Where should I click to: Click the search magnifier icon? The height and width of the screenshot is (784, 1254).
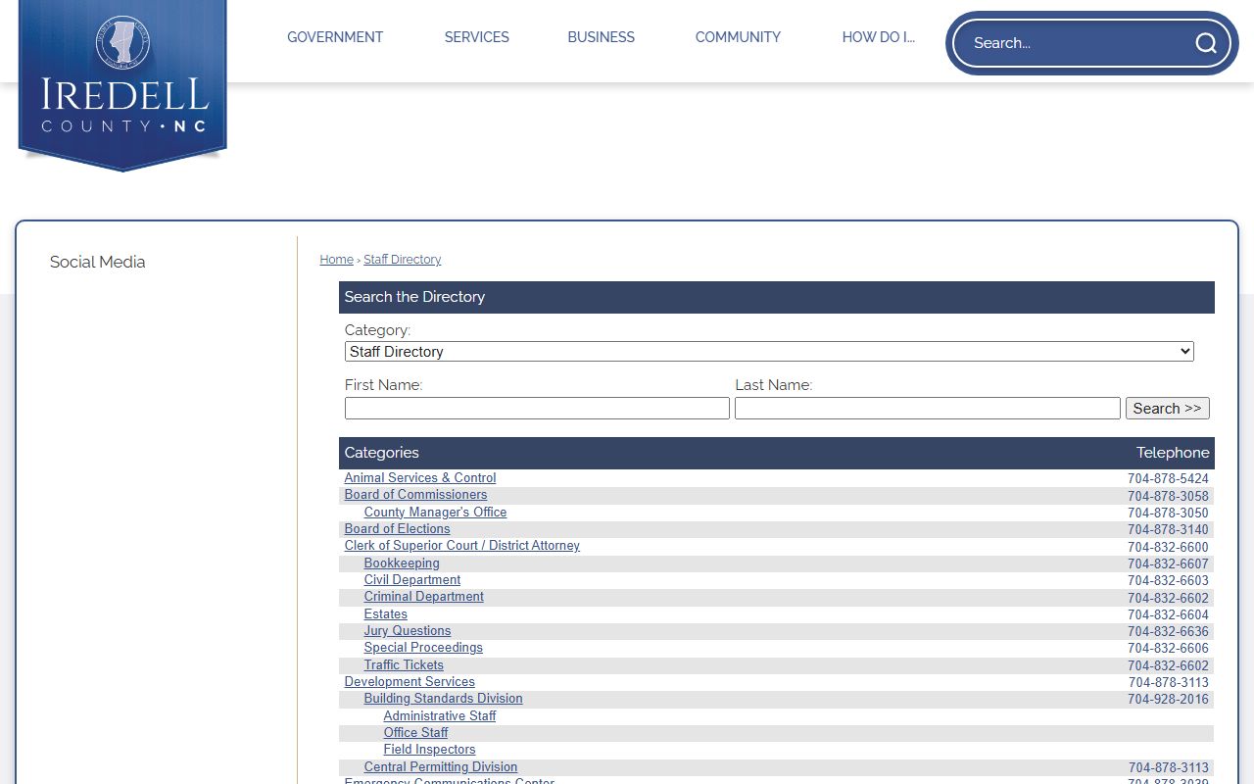pyautogui.click(x=1205, y=43)
